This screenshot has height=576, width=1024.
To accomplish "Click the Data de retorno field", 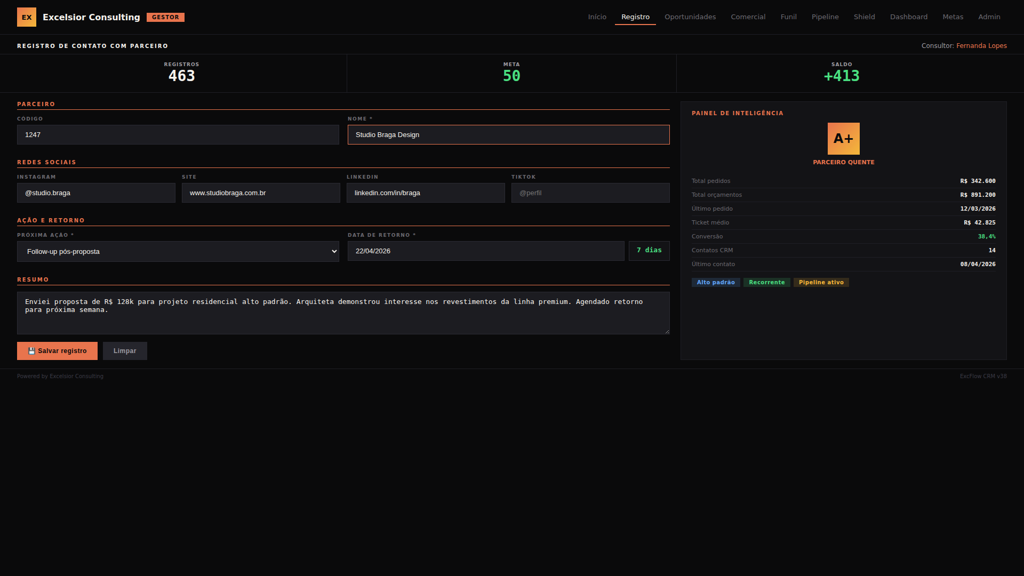I will point(485,251).
